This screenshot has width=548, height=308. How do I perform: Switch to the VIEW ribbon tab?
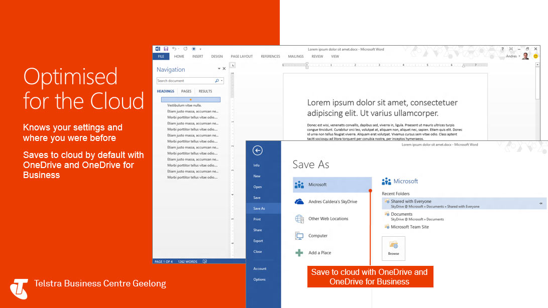click(335, 56)
